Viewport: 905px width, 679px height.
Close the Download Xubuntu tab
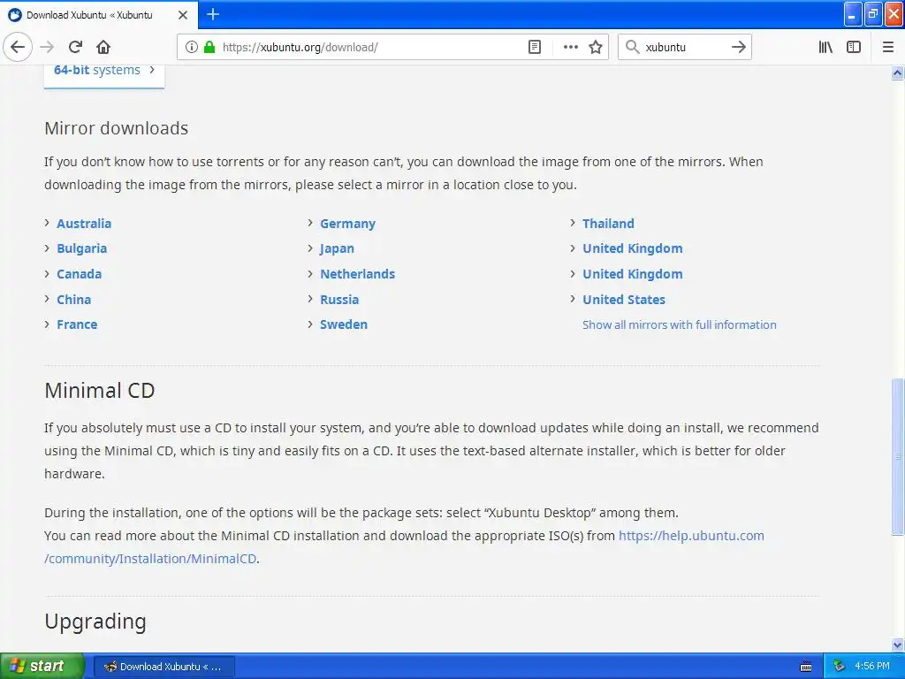point(183,15)
